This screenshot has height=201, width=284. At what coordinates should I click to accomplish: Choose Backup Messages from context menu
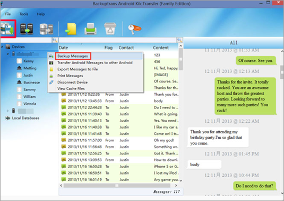coord(96,56)
